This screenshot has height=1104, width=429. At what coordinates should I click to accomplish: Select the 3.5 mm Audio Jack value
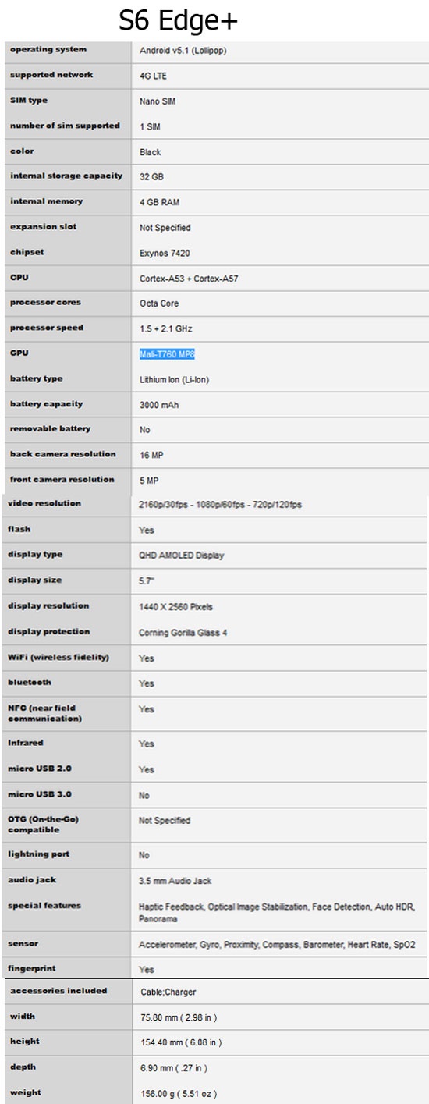175,881
